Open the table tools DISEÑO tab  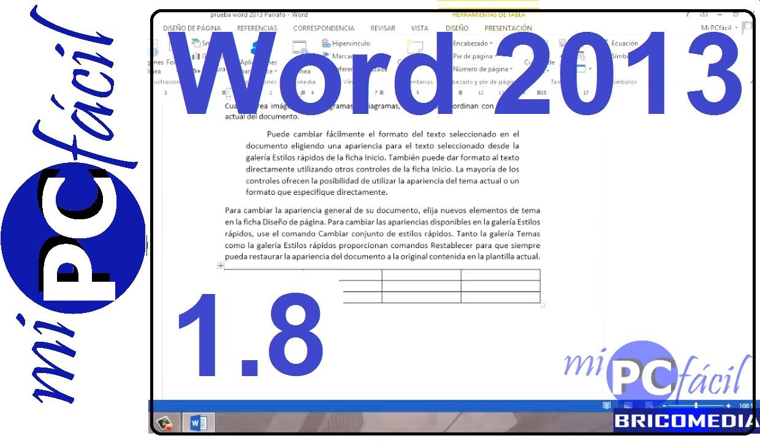(457, 28)
